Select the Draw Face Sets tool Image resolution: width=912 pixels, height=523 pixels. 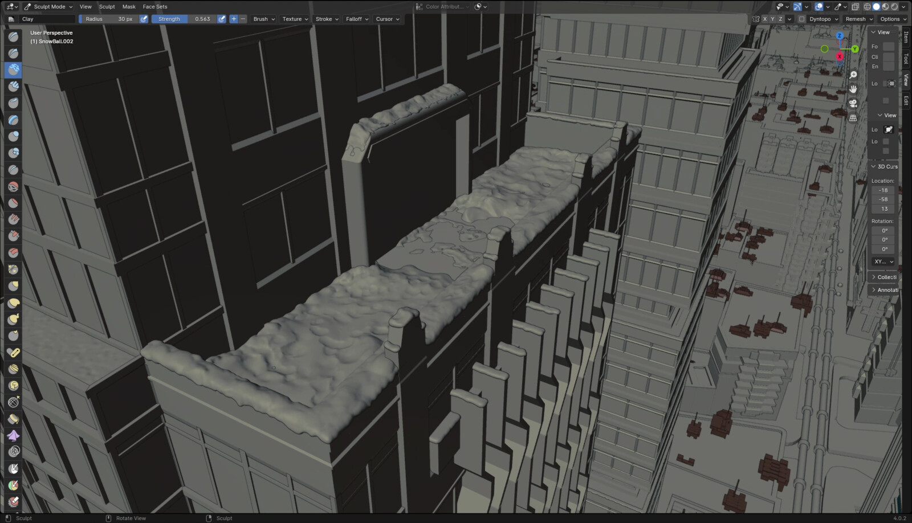(x=13, y=485)
